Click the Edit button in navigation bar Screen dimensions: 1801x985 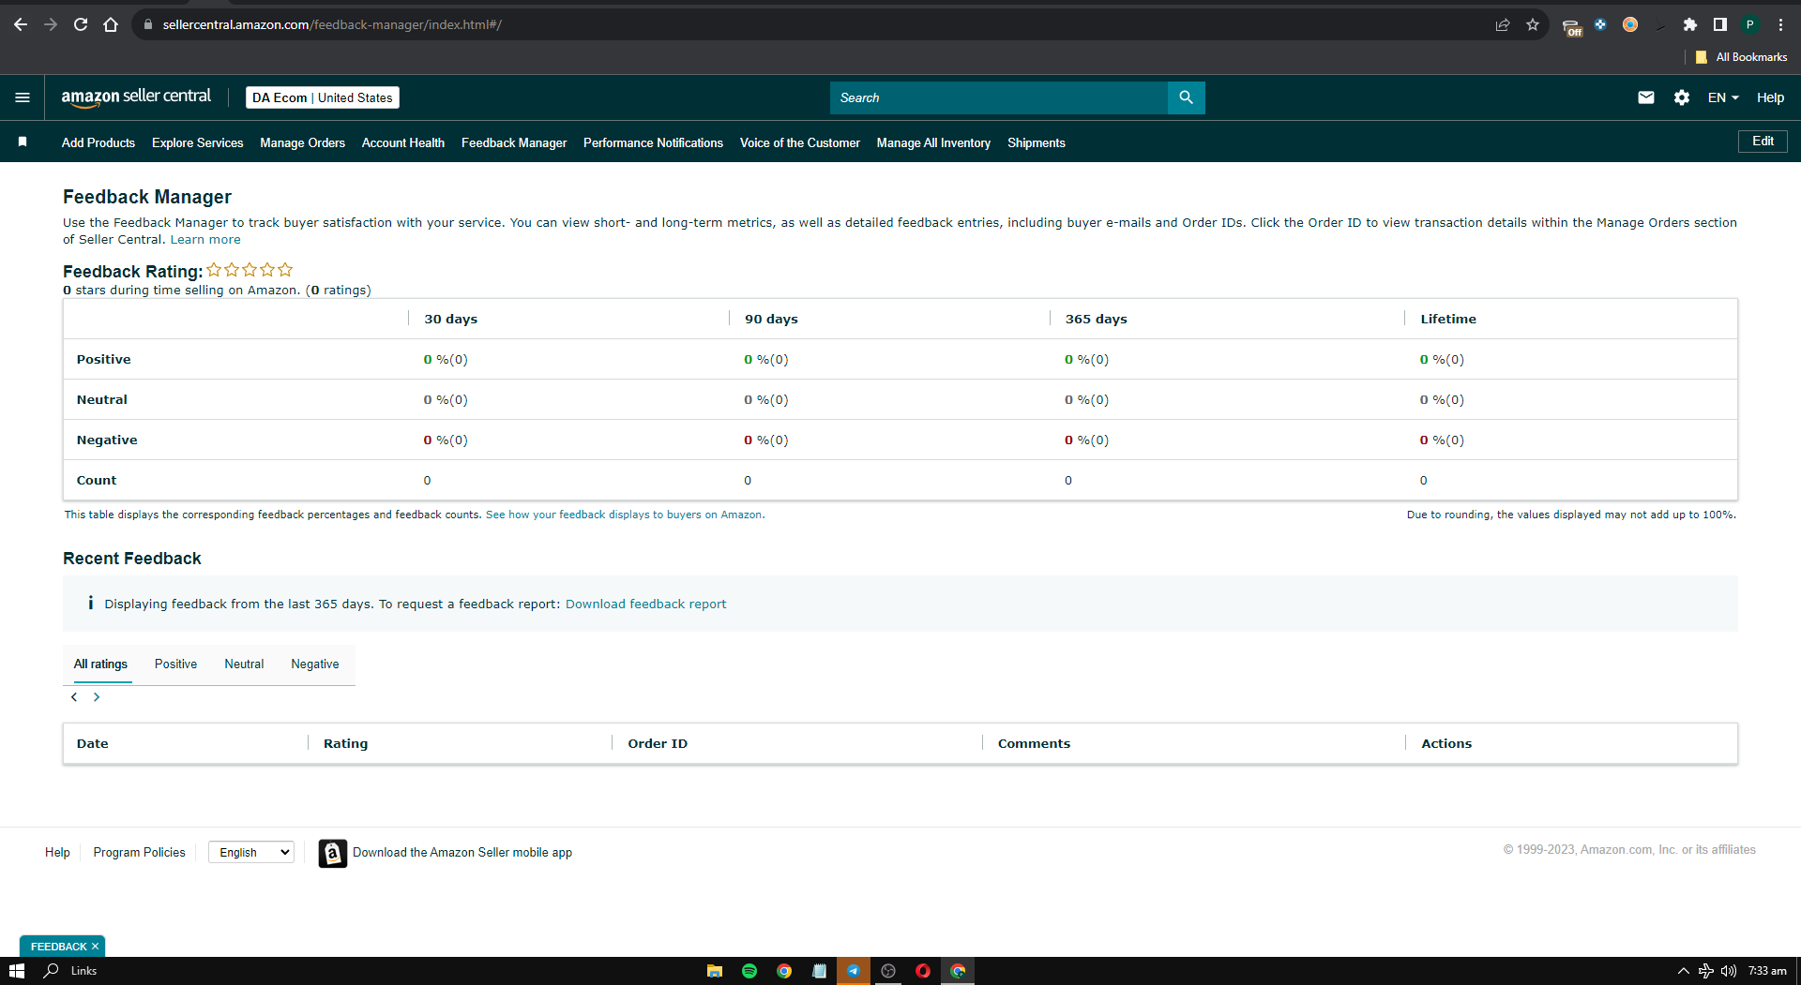pyautogui.click(x=1763, y=142)
